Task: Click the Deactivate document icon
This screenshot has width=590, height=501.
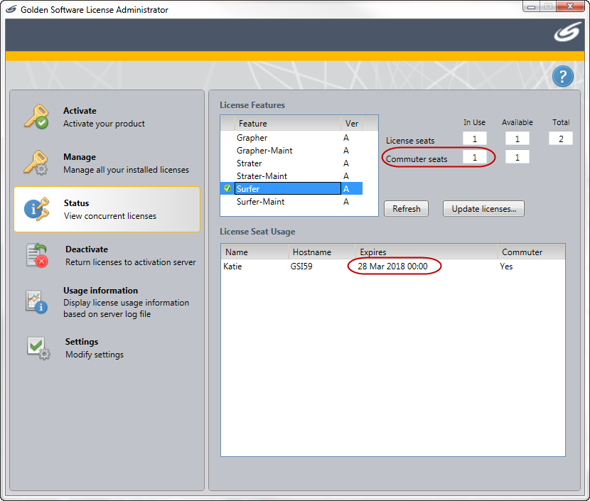Action: tap(36, 255)
